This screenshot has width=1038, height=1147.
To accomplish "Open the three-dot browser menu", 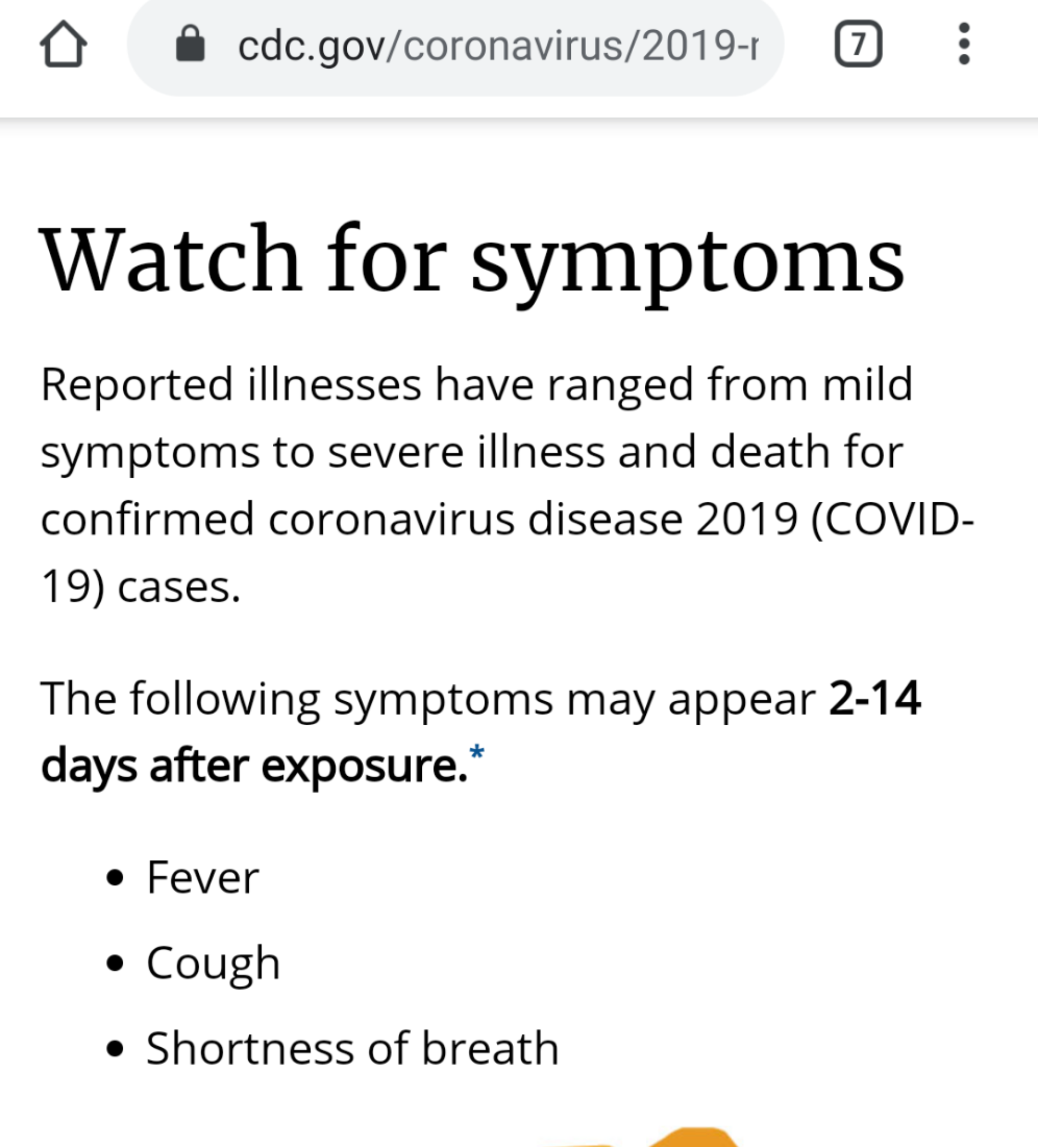I will tap(964, 44).
